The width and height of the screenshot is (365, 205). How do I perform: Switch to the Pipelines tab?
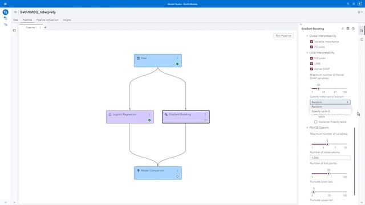tap(27, 20)
